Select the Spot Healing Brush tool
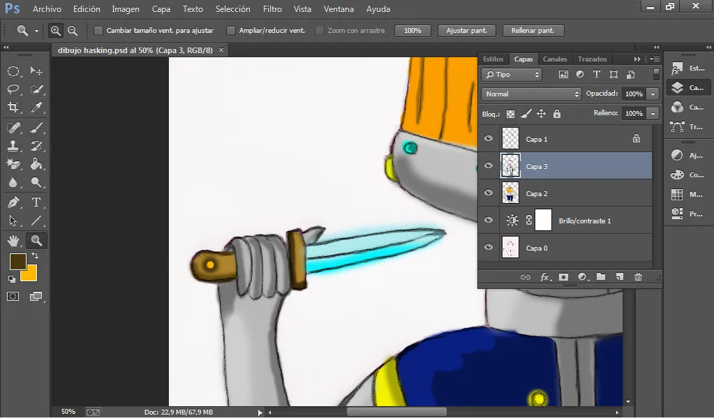 click(13, 128)
